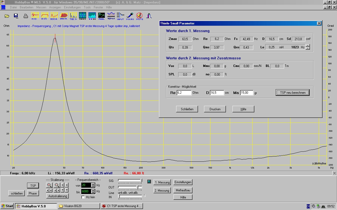Open the SPEKTR. spectrum waterfall tool

pos(64,16)
